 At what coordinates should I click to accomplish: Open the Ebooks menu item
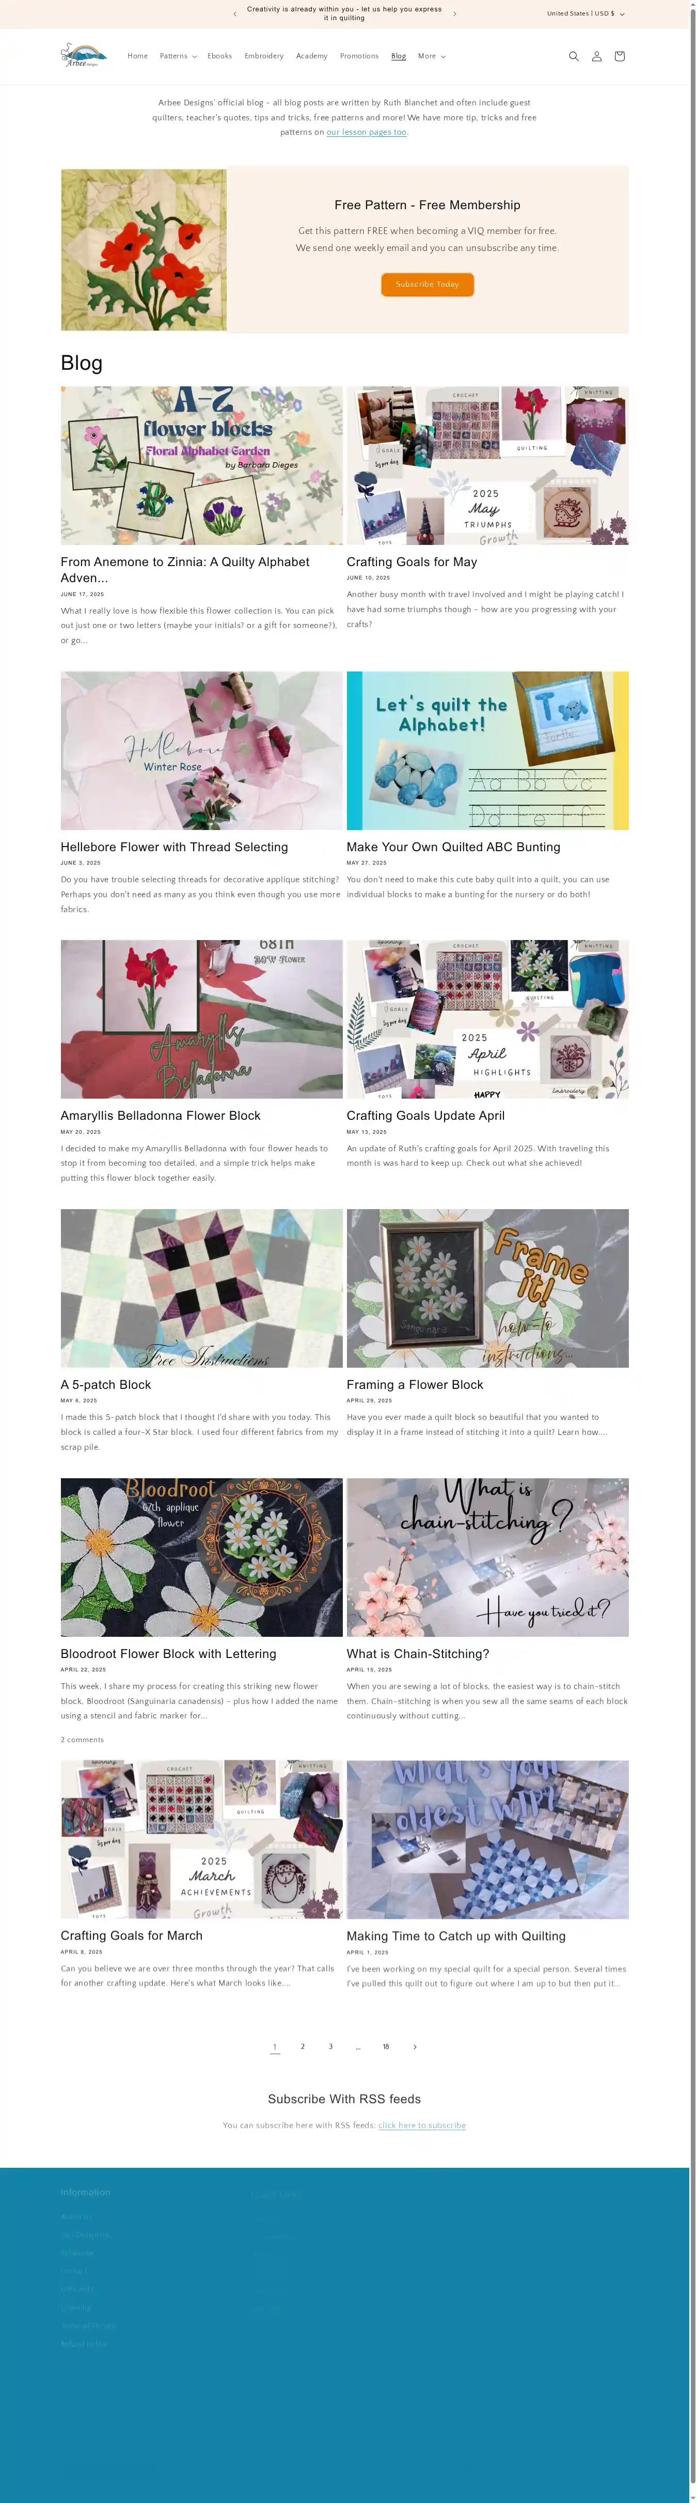click(x=219, y=56)
